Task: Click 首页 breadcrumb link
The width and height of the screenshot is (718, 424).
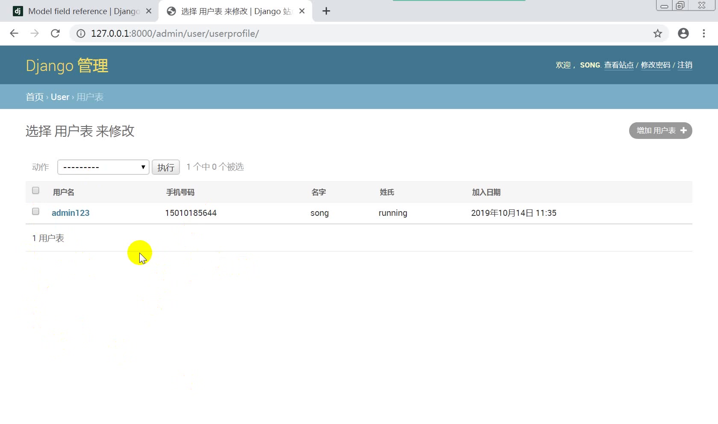Action: click(x=35, y=97)
